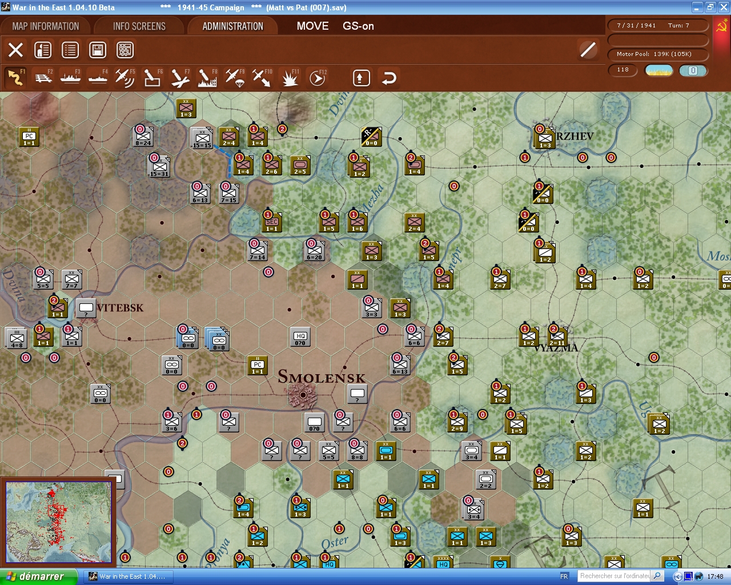Screen dimensions: 731x585
Task: Select the 1=6 Soviet unit counter
Action: coord(358,222)
